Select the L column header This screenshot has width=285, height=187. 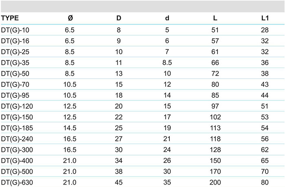point(215,18)
